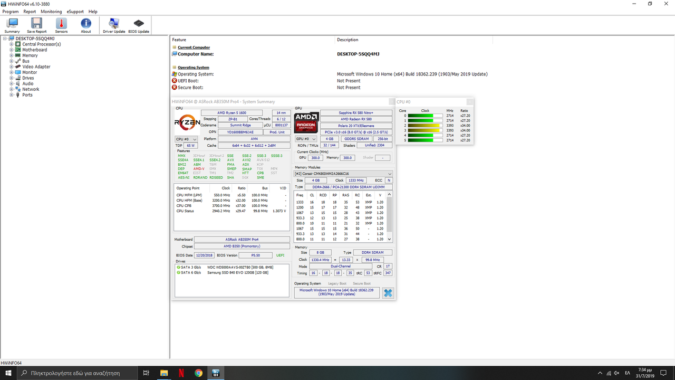Close System Summary with blue X button

pos(388,293)
